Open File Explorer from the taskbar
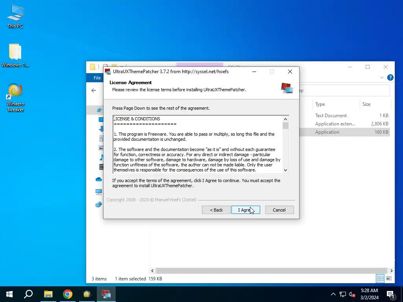The image size is (403, 302). click(48, 294)
